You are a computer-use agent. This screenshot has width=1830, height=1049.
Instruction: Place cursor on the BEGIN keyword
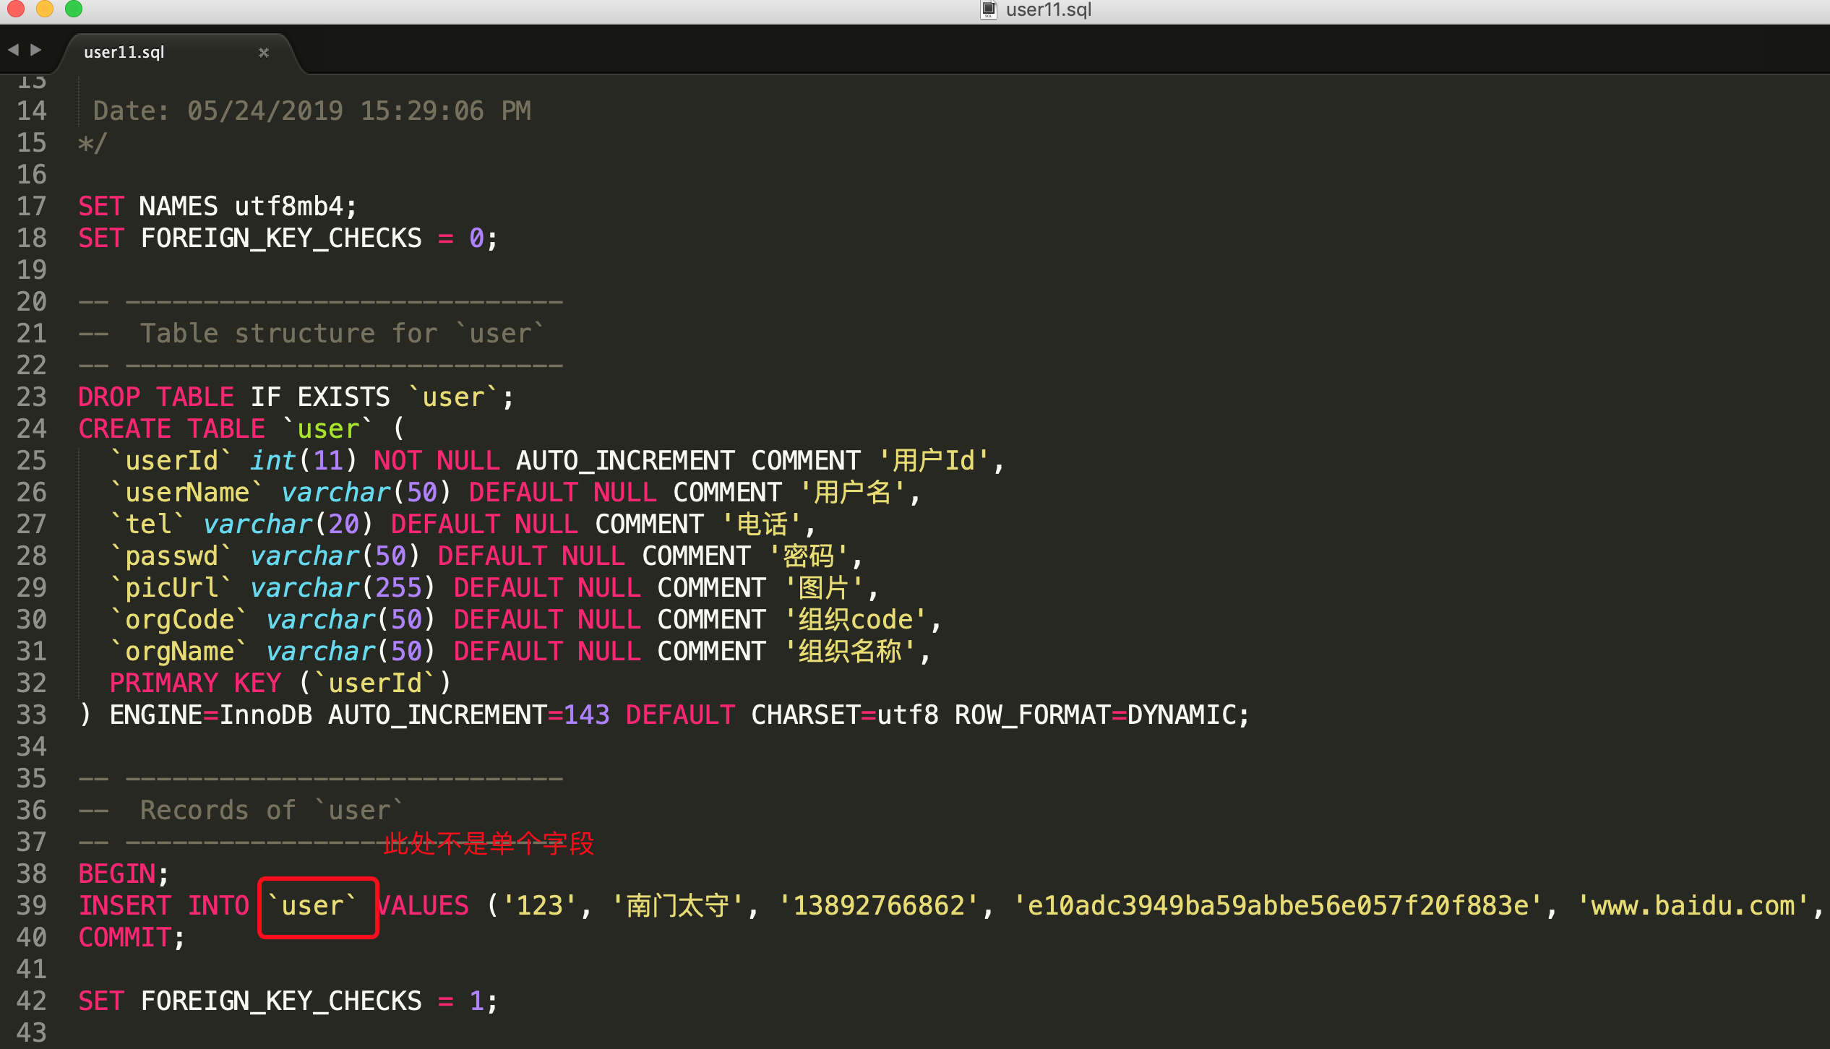pyautogui.click(x=117, y=873)
